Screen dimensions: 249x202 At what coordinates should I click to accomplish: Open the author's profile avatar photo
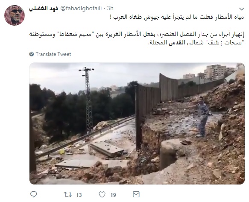(15, 15)
